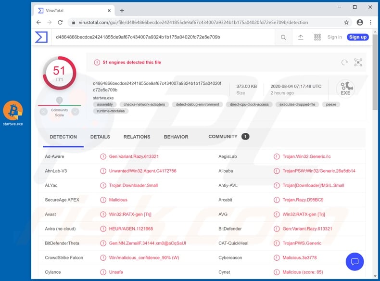The height and width of the screenshot is (281, 380).
Task: Vote malicious with the X icon
Action: (x=44, y=112)
